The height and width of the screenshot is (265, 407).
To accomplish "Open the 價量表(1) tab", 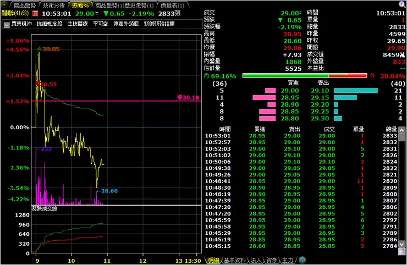I will click(x=172, y=5).
